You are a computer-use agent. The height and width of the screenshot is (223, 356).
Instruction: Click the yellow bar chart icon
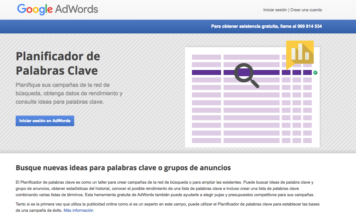300,52
